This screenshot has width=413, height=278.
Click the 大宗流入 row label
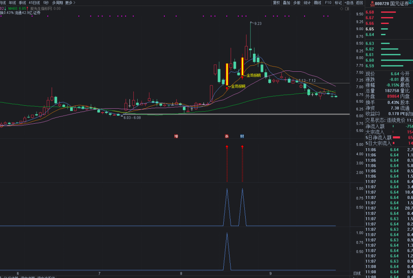375,132
